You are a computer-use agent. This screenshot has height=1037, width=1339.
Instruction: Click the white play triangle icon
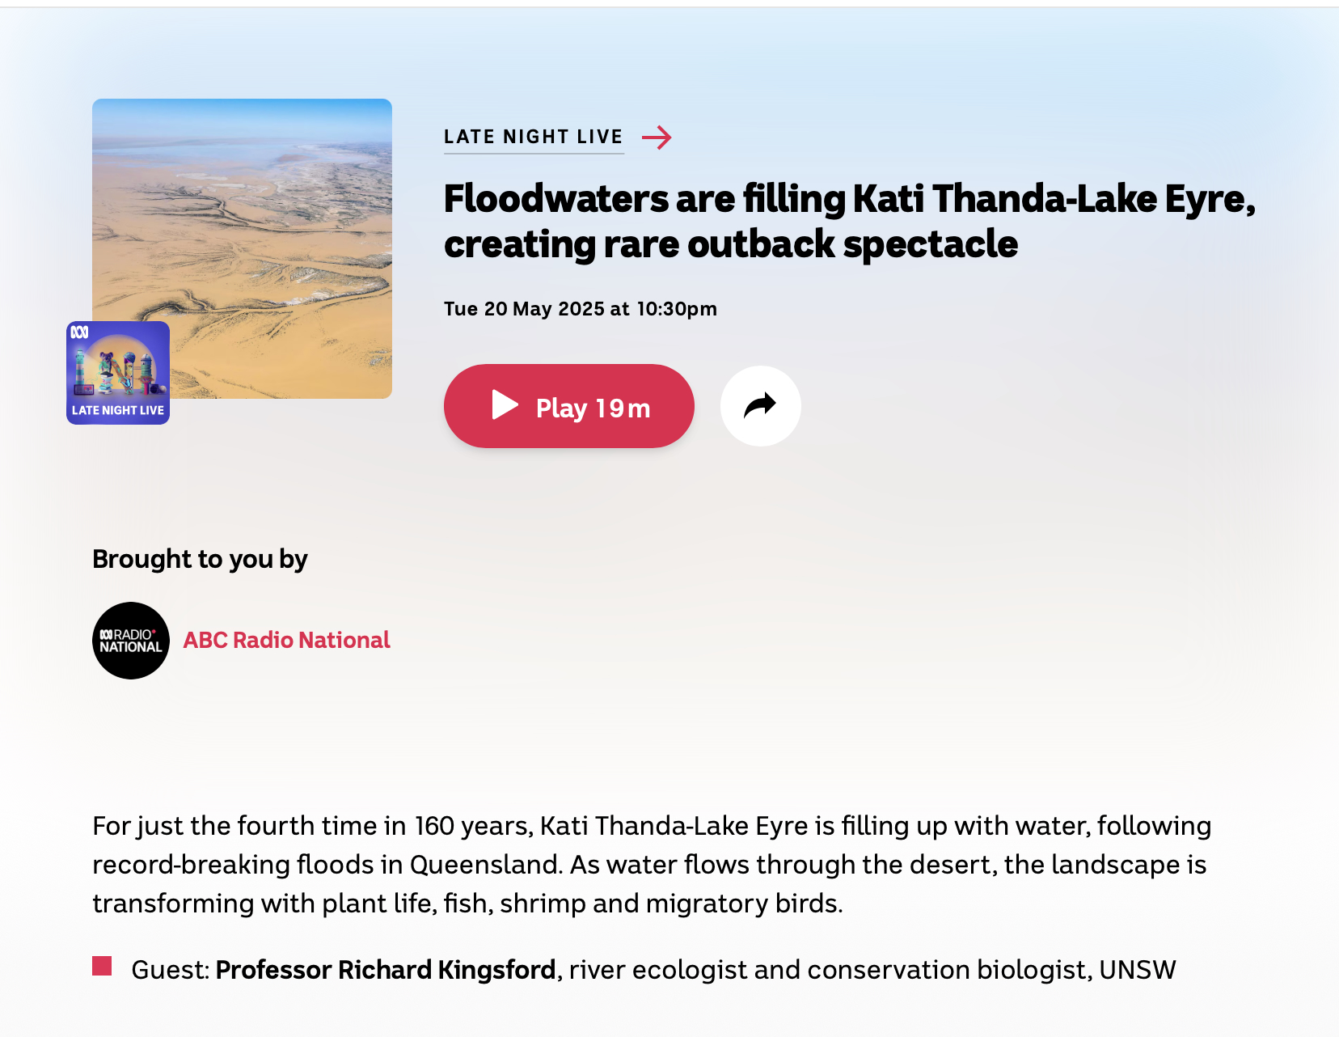[x=505, y=405]
